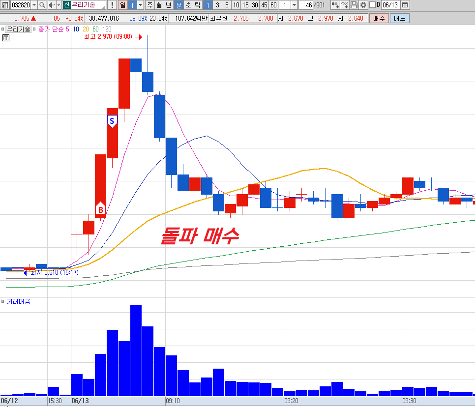
Task: Select the 45-minute interval tab
Action: click(264, 5)
